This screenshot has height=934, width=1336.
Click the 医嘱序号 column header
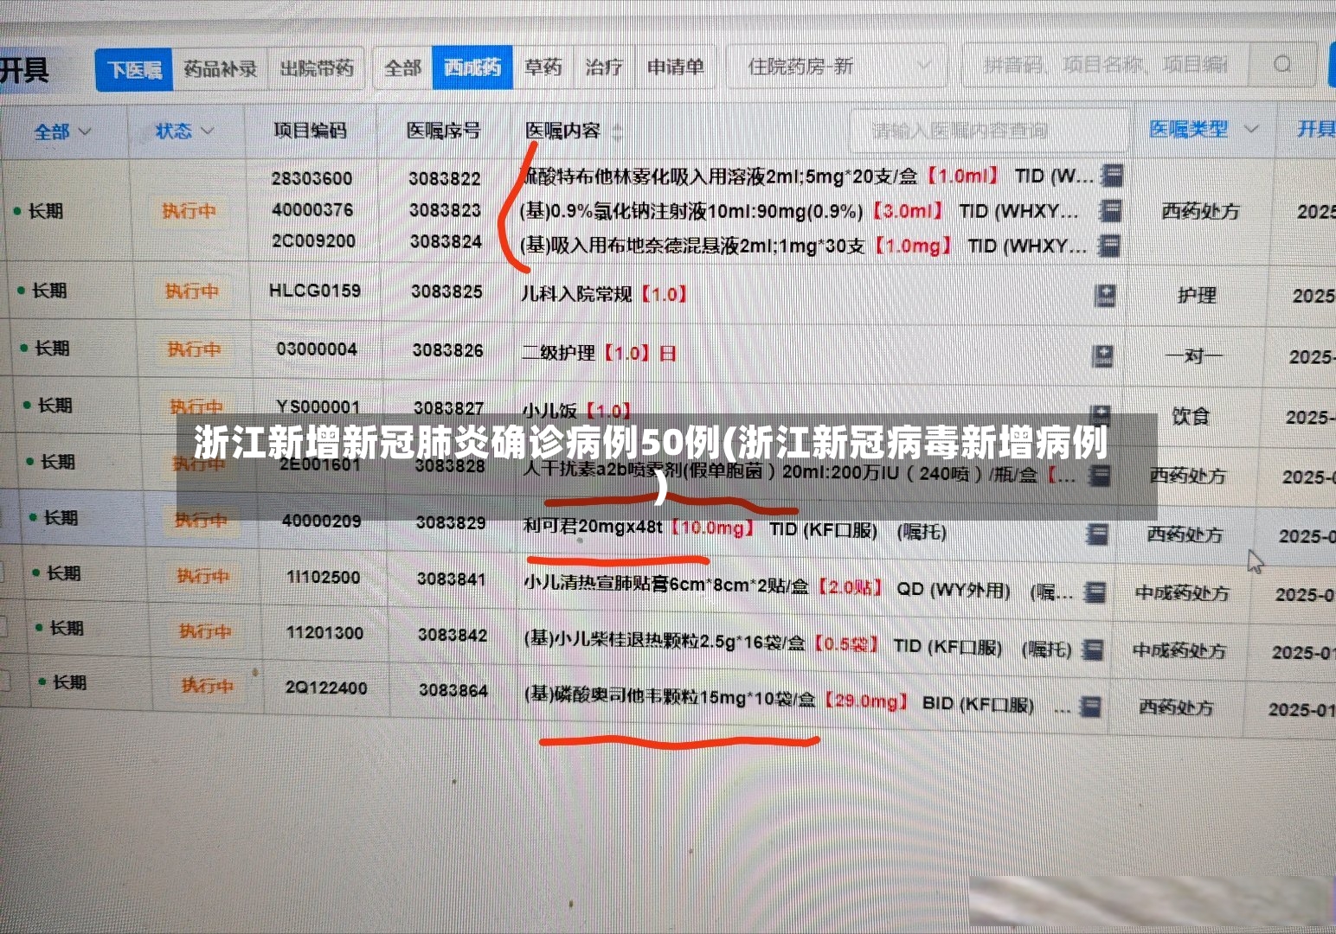pyautogui.click(x=443, y=131)
